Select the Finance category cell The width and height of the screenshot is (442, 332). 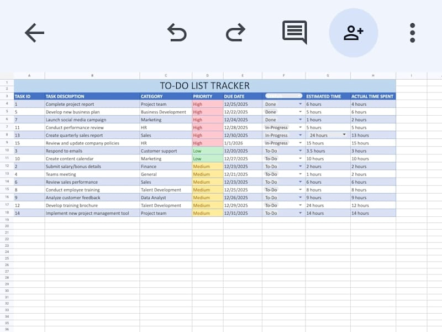click(x=166, y=167)
